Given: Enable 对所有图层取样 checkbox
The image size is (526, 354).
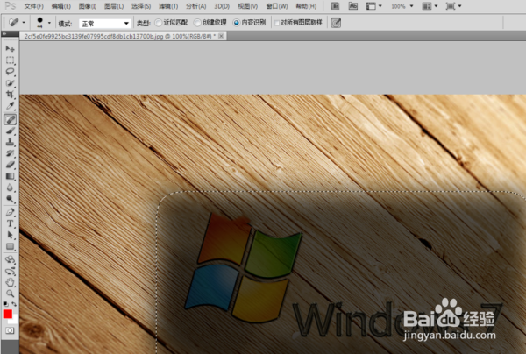Looking at the screenshot, I should pyautogui.click(x=277, y=23).
